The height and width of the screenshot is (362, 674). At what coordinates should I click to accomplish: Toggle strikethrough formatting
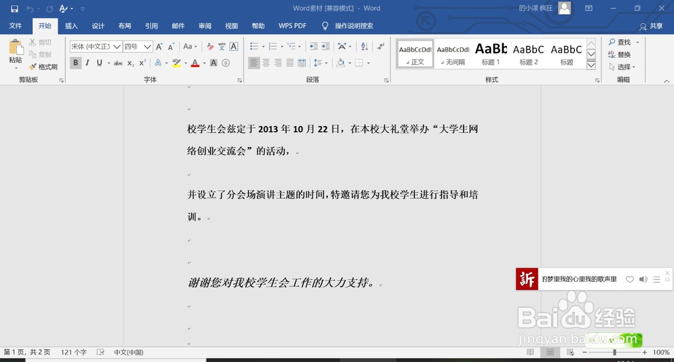pyautogui.click(x=118, y=63)
